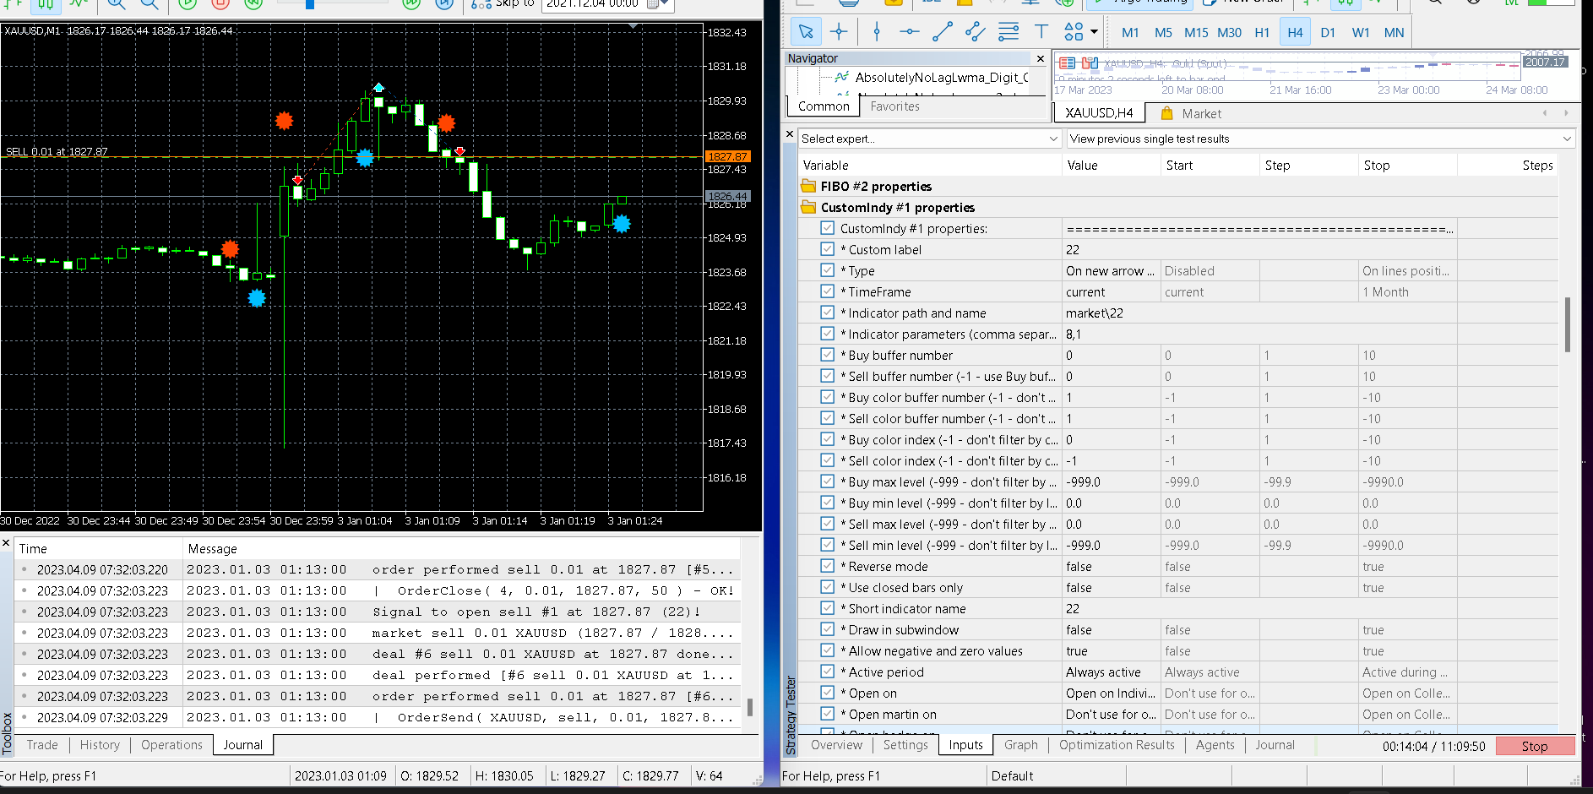Switch to the Settings tab in tester
Viewport: 1593px width, 794px height.
tap(905, 745)
